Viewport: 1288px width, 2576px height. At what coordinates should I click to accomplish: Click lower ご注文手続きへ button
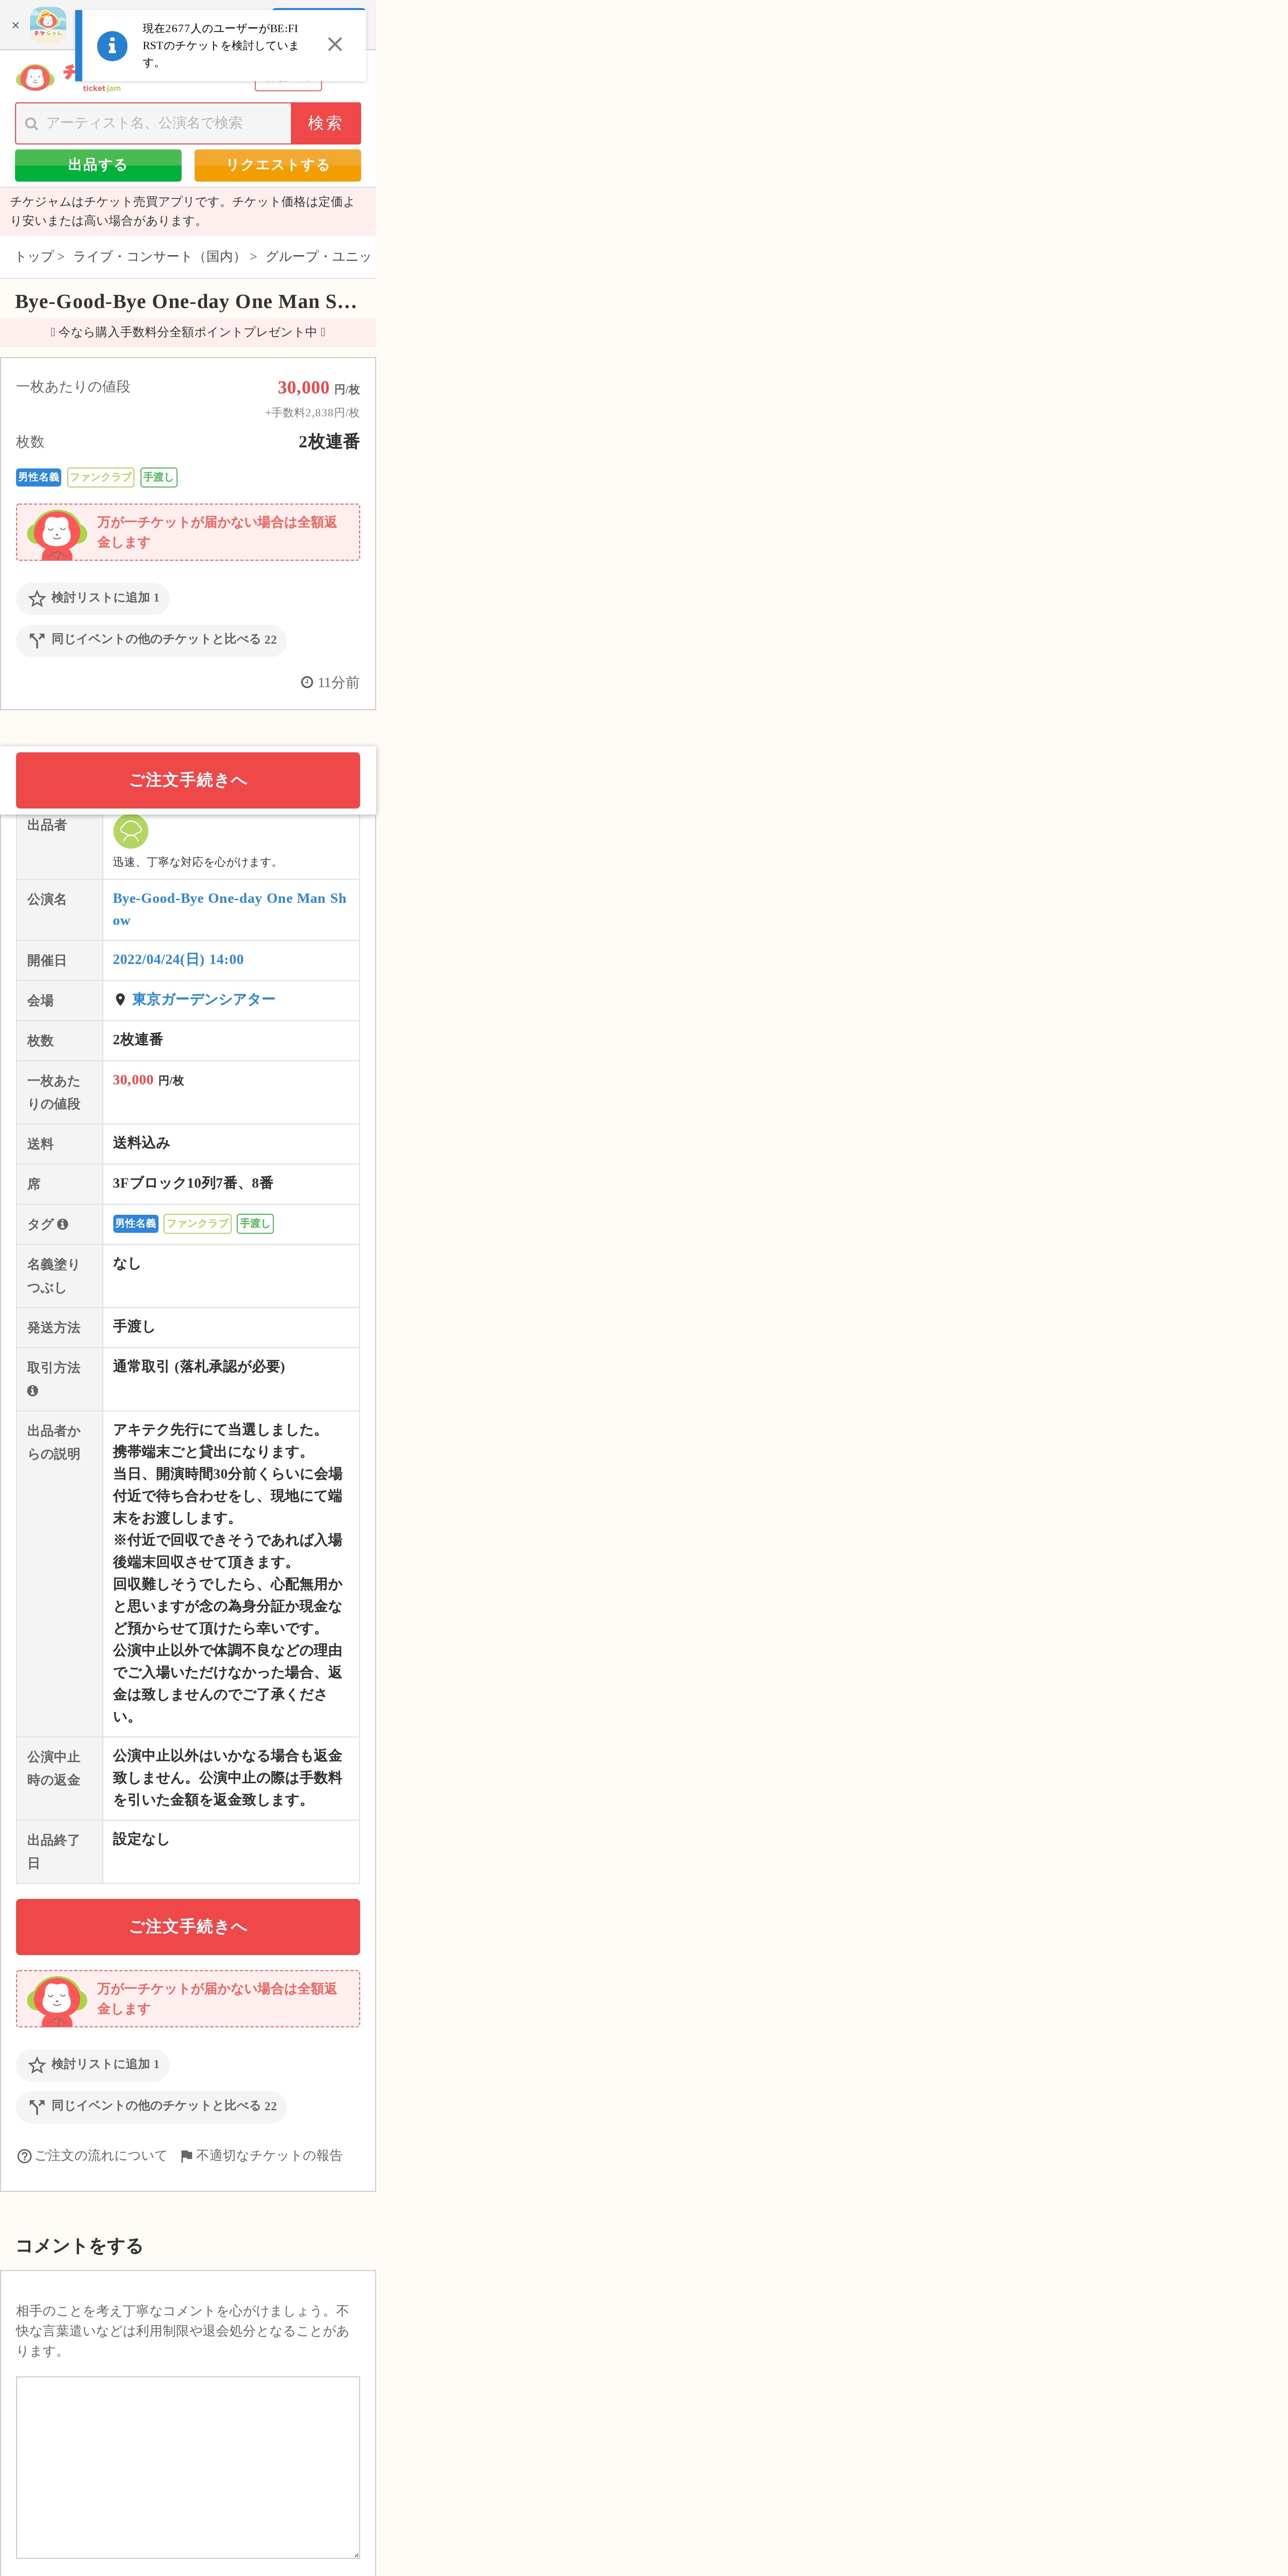pyautogui.click(x=188, y=1927)
